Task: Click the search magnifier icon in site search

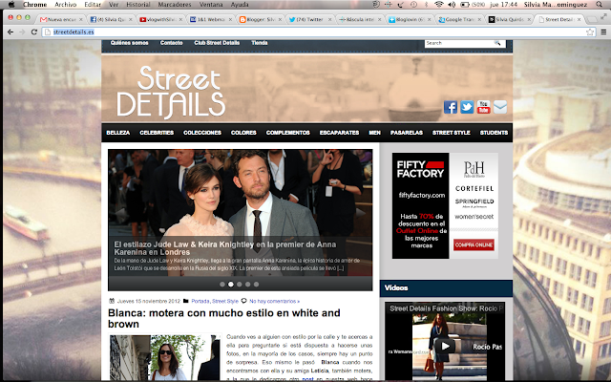Action: pos(497,43)
